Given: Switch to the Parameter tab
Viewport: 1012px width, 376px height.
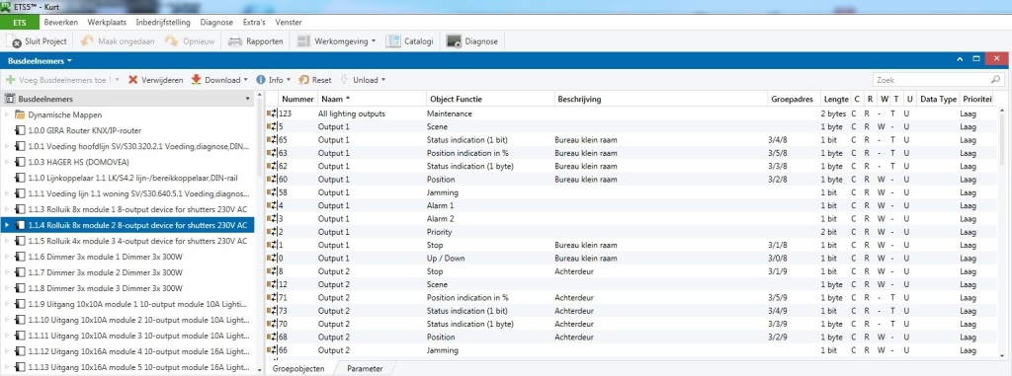Looking at the screenshot, I should [x=365, y=369].
